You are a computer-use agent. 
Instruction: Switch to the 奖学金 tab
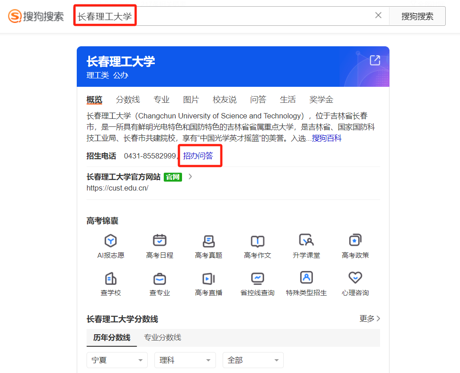(321, 100)
